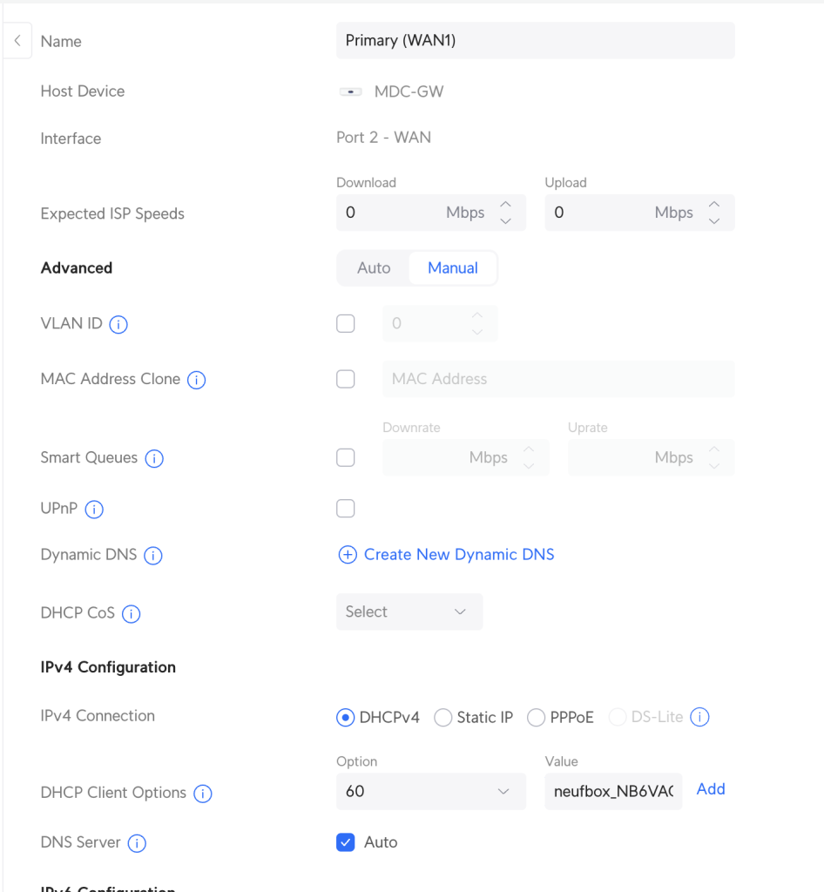824x892 pixels.
Task: Click the DNS Server info icon
Action: 137,843
